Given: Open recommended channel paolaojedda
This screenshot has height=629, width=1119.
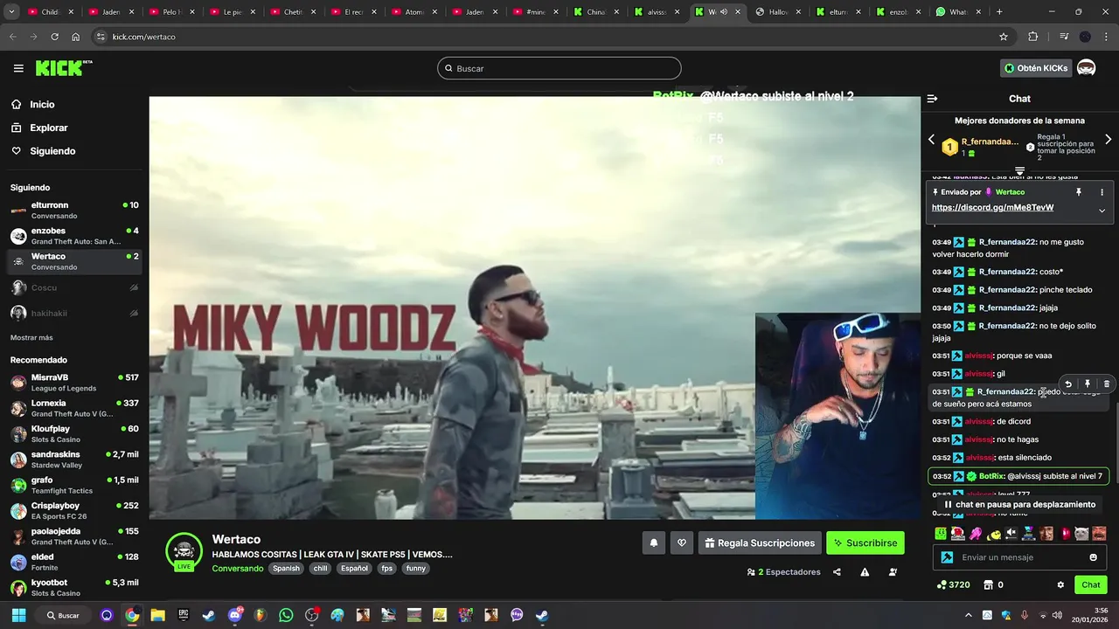Looking at the screenshot, I should (x=74, y=536).
